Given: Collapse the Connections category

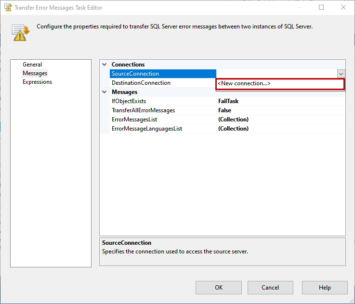Looking at the screenshot, I should coord(105,65).
